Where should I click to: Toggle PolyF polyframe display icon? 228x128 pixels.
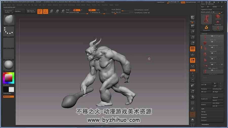tap(193, 103)
